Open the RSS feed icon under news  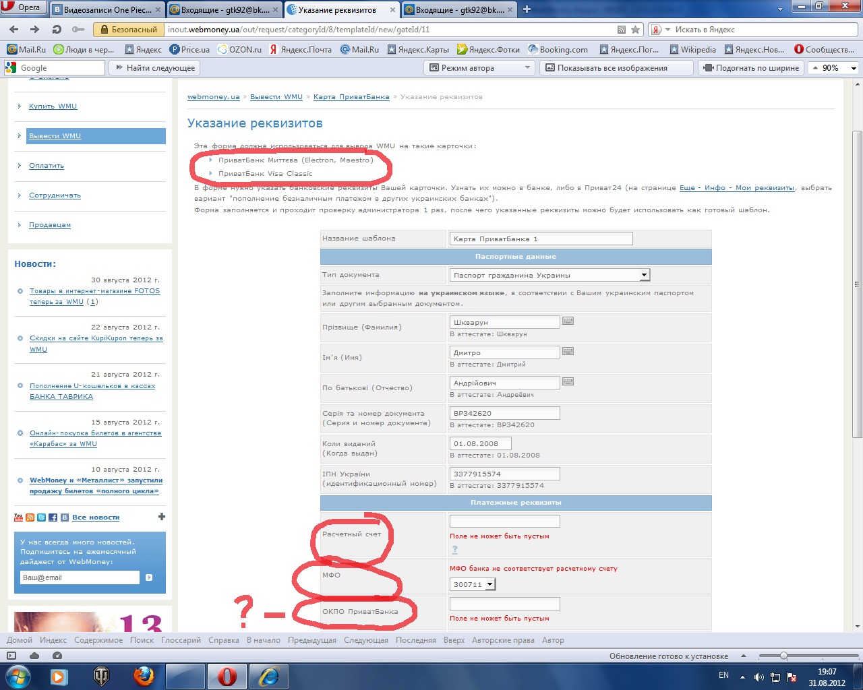tap(30, 517)
